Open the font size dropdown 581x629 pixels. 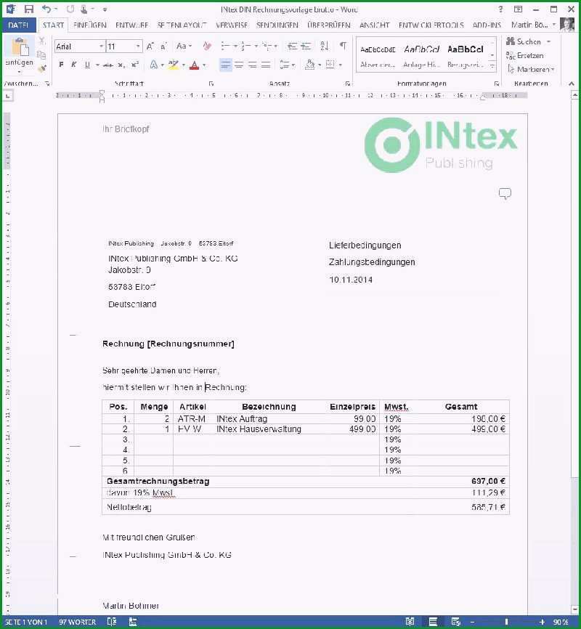pyautogui.click(x=138, y=46)
